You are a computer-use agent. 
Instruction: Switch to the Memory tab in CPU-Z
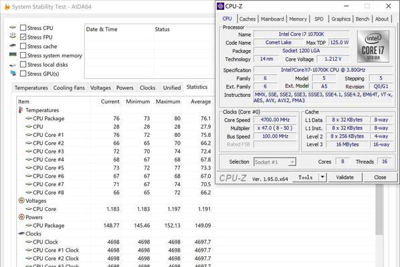click(298, 19)
